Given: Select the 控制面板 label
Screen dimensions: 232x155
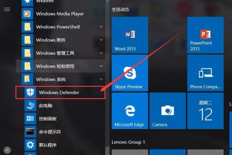Looking at the screenshot, I should tap(48, 119).
